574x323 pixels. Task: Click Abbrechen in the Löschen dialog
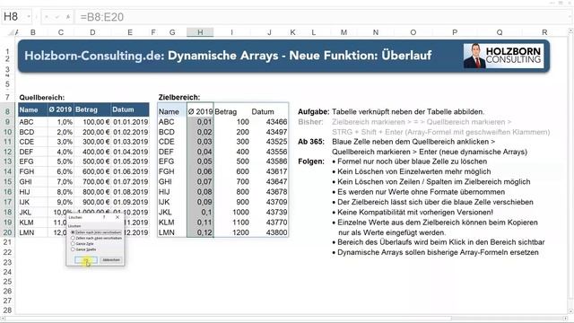pyautogui.click(x=111, y=260)
